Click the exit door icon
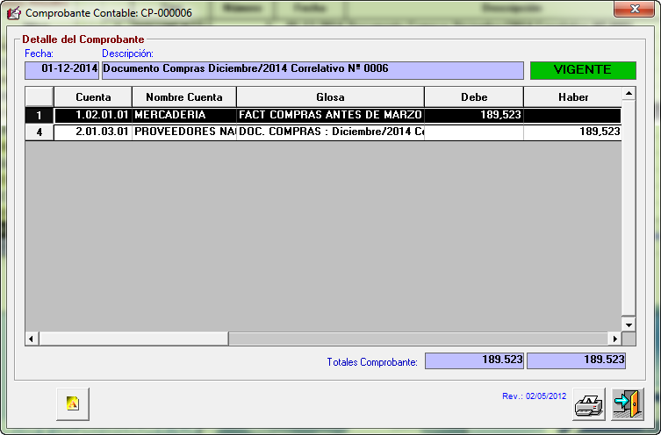 click(x=628, y=404)
